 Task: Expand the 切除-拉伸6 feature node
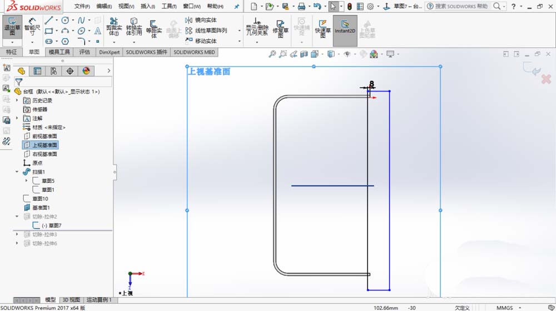pyautogui.click(x=17, y=243)
